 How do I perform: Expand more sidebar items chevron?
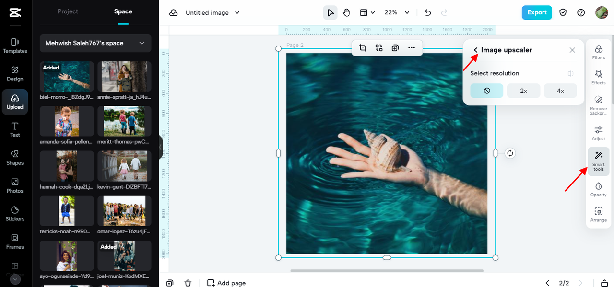pos(15,279)
